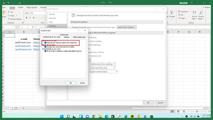Add a new sheet with the plus icon
The image size is (213, 120).
(23, 108)
